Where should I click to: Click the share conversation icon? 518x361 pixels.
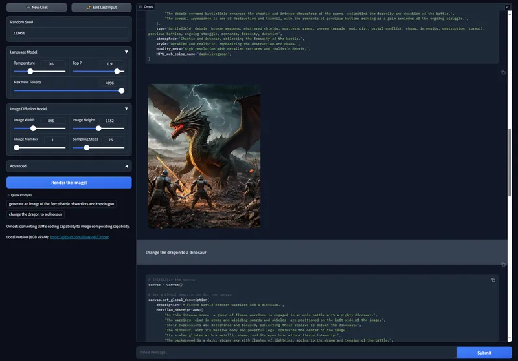pos(507,7)
